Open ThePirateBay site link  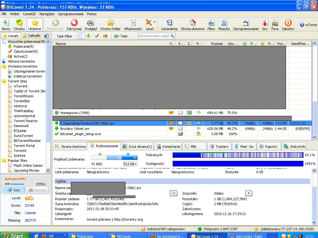click(24, 111)
